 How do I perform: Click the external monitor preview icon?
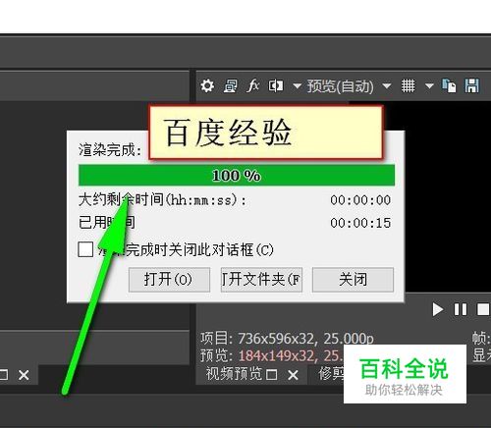click(231, 86)
